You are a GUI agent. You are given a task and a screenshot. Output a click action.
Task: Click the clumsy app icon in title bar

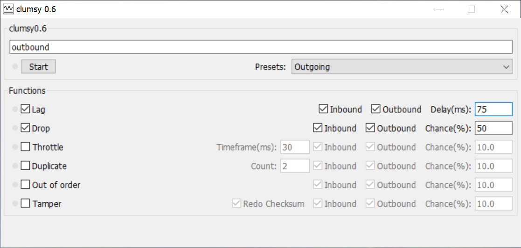point(9,9)
